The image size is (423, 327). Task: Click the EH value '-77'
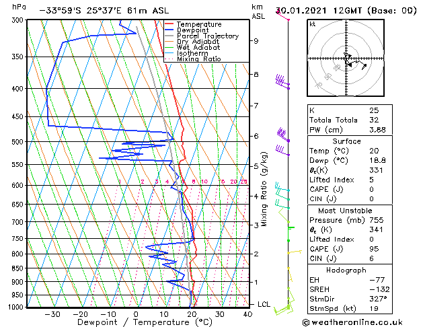(377, 280)
